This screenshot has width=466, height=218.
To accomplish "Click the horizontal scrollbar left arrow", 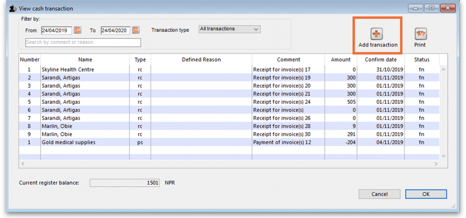I will coord(23,164).
